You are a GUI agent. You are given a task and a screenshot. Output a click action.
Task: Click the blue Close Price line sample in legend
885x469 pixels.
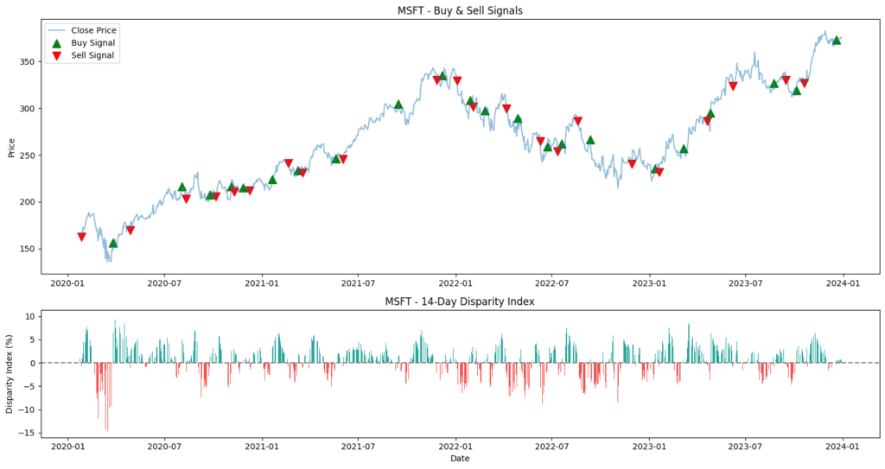point(56,30)
